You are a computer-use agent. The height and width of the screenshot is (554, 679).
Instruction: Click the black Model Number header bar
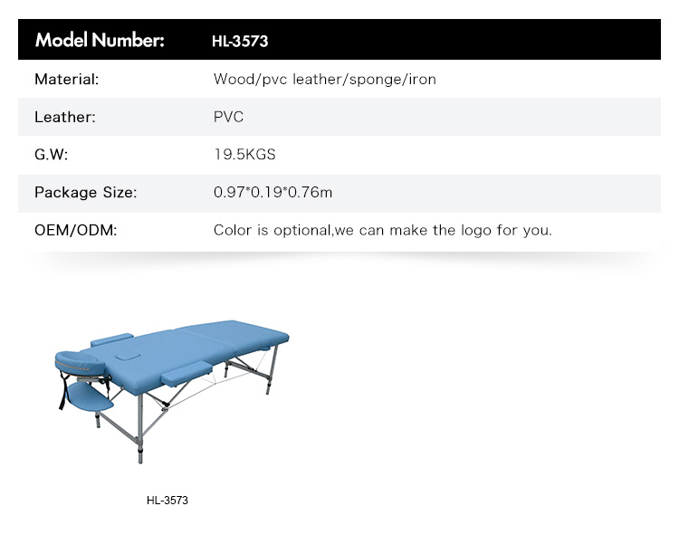coord(339,40)
